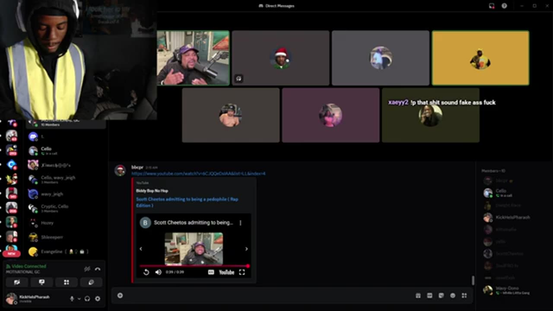Open the three-dot menu on YouTube embed

click(x=241, y=223)
